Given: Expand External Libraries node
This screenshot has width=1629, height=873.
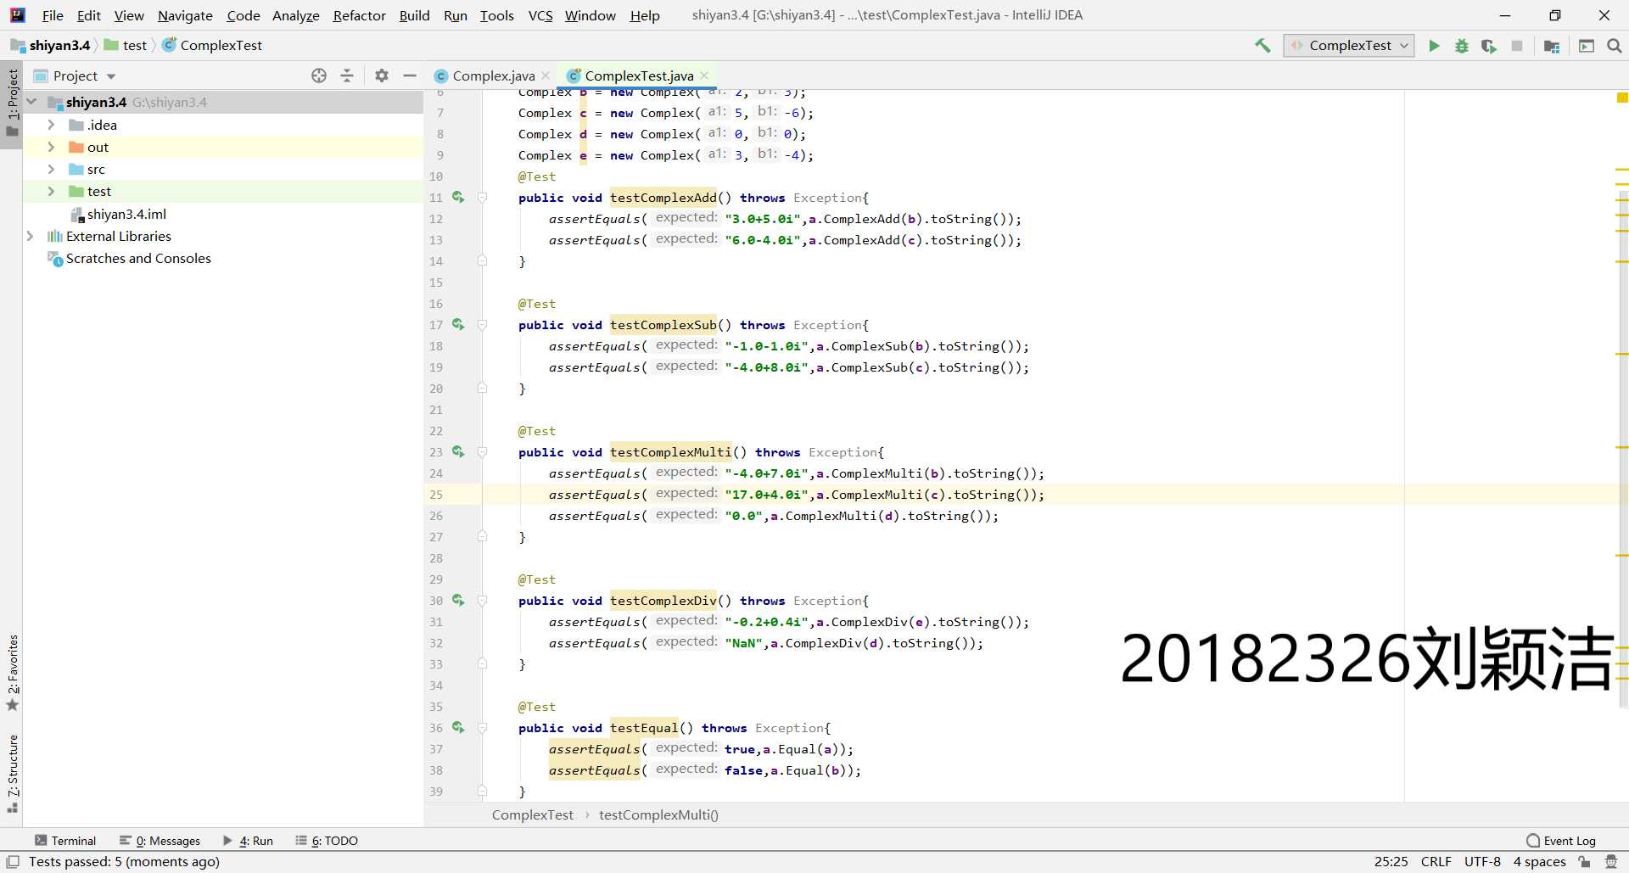Looking at the screenshot, I should [x=31, y=236].
